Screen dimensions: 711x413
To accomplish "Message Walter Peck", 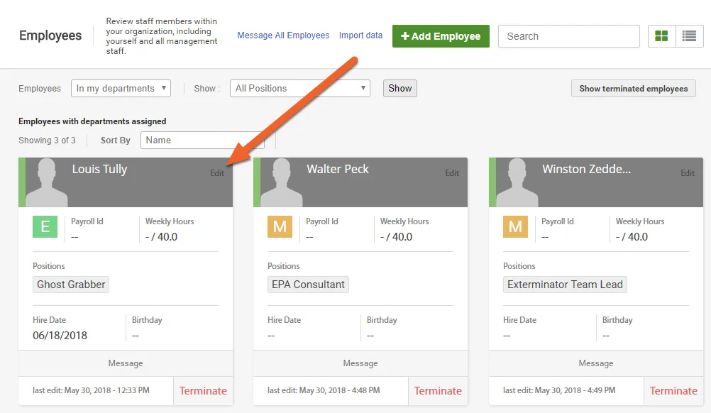I will point(360,363).
